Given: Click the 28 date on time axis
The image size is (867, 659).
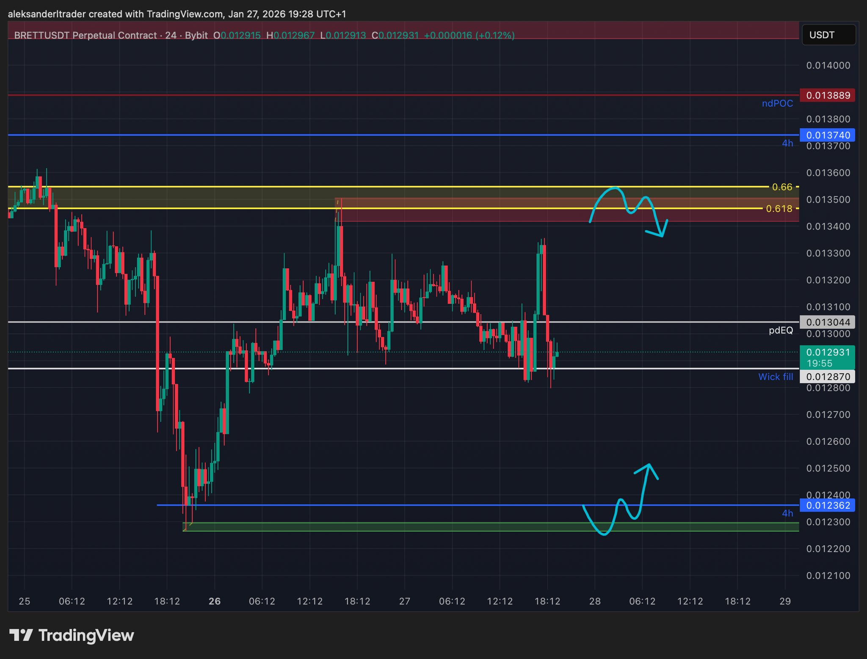Looking at the screenshot, I should click(595, 601).
